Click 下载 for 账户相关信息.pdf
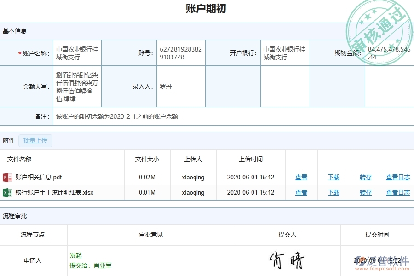The height and width of the screenshot is (276, 414). click(333, 177)
